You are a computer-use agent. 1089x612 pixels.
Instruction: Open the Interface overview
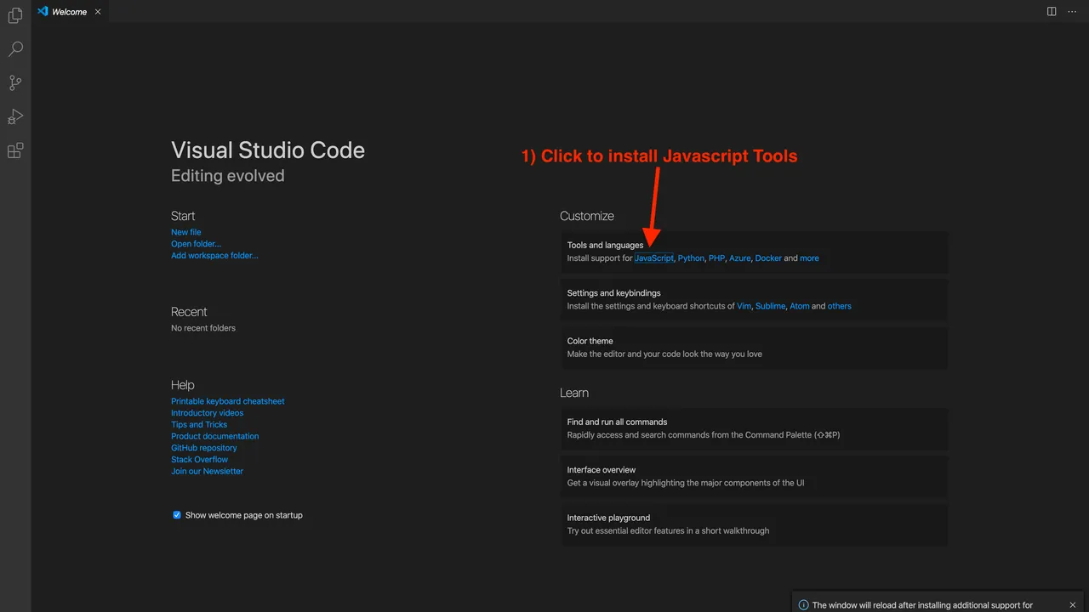point(754,476)
